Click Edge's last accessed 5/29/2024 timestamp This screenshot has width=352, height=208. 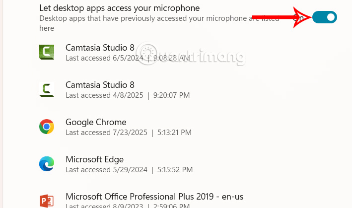tap(129, 170)
